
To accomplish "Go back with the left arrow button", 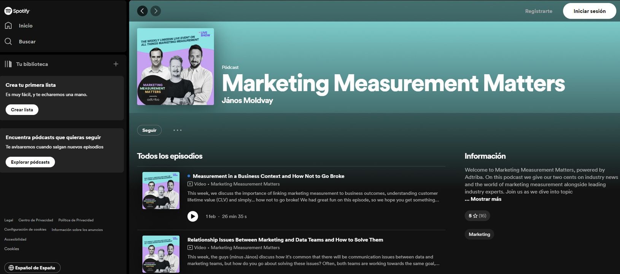I will click(x=142, y=11).
